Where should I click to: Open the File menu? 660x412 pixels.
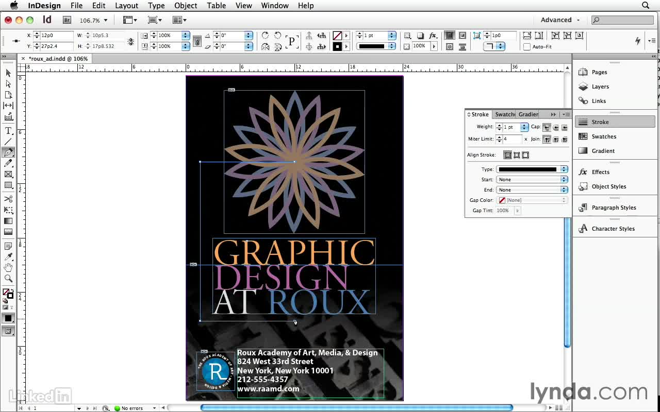coord(76,6)
